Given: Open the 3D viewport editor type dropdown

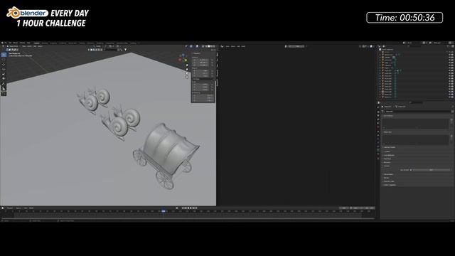Looking at the screenshot, I should tap(3, 46).
